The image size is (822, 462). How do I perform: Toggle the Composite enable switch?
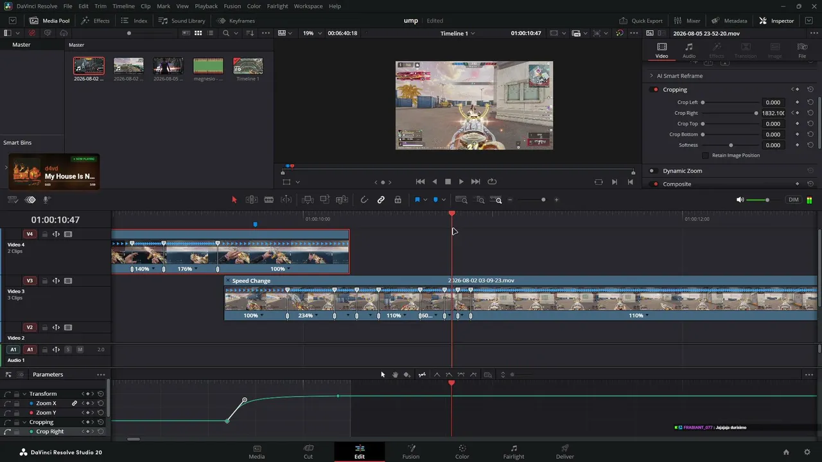(655, 184)
